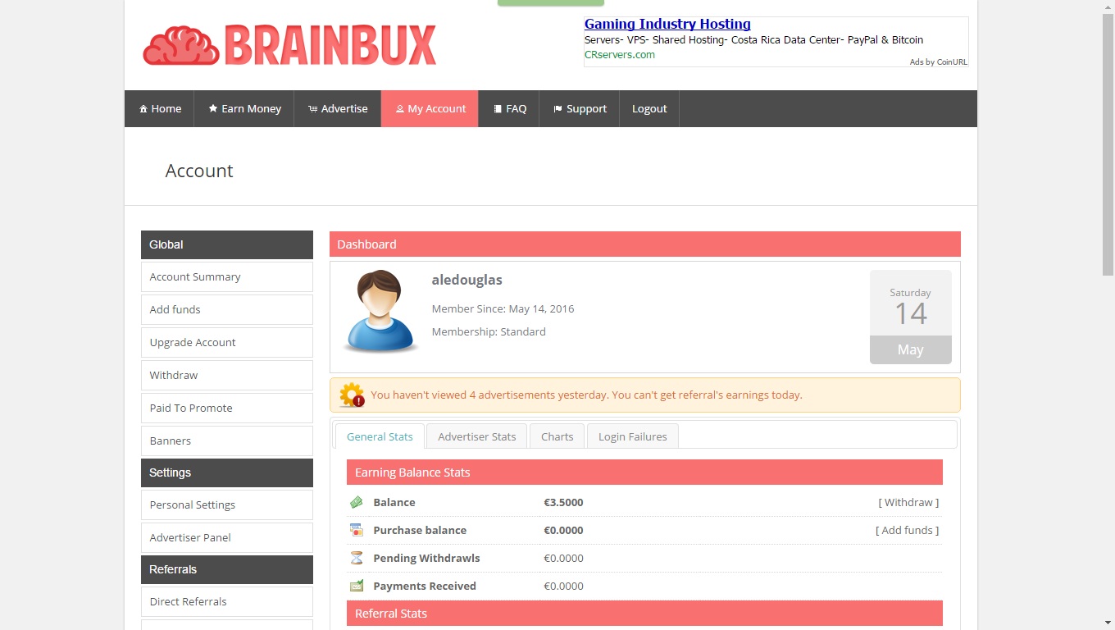Click the hourglass icon for Pending Withdrawls
1115x630 pixels.
pos(357,558)
